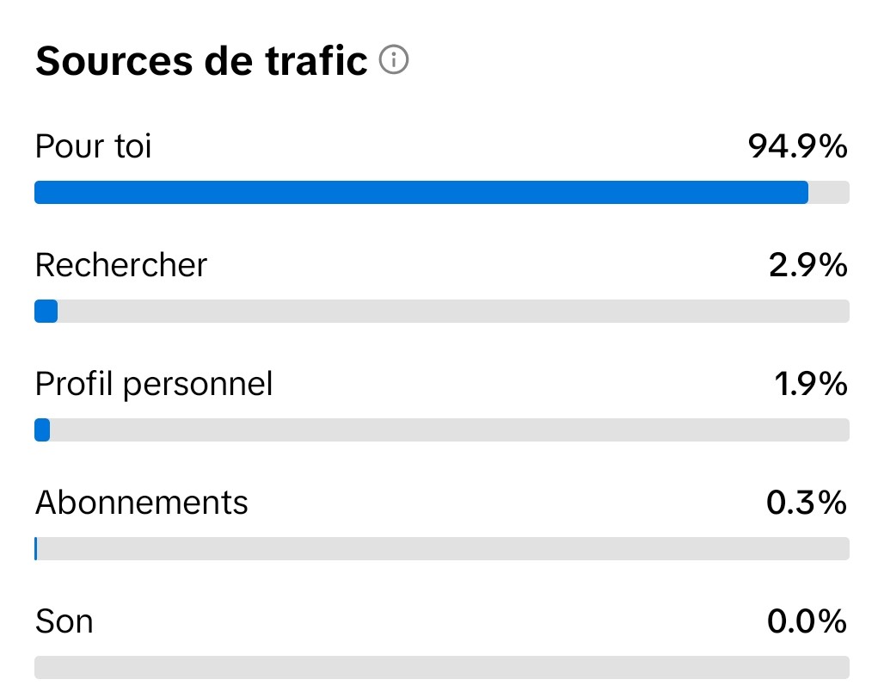
Task: Click gray unfilled part of Rechercher bar
Action: 453,311
